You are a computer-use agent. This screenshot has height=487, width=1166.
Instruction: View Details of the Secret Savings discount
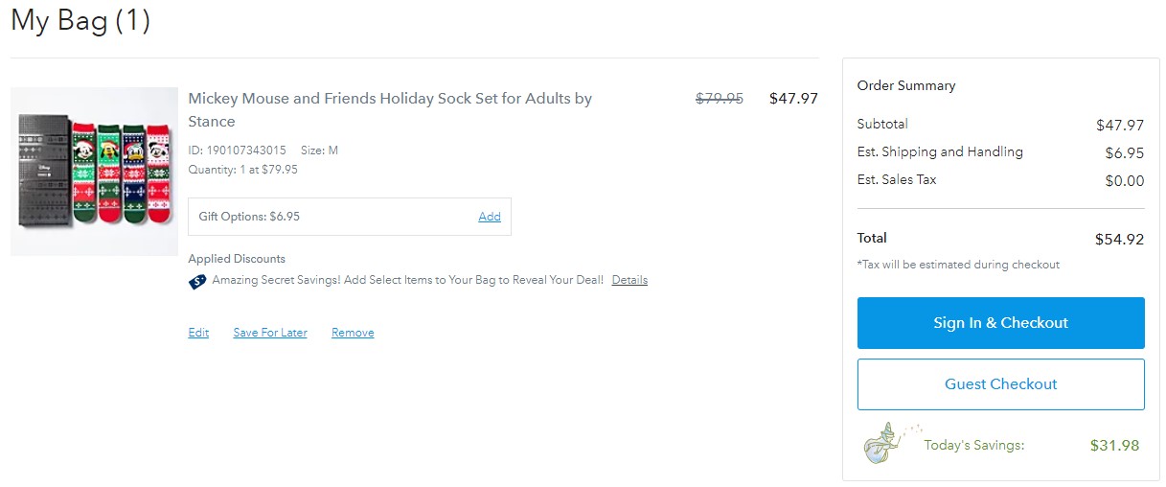(629, 280)
